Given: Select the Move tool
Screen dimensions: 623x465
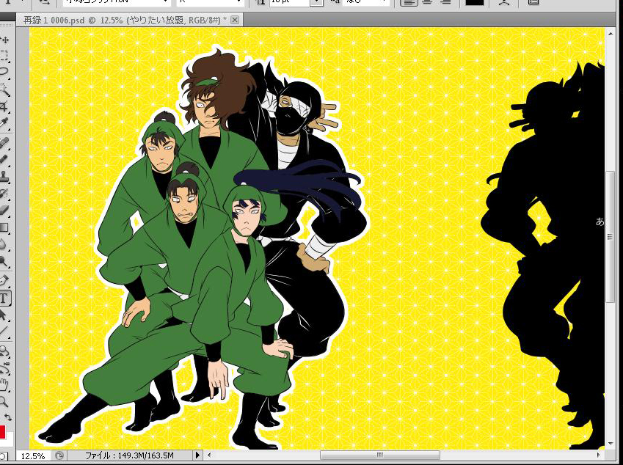Looking at the screenshot, I should (x=4, y=40).
